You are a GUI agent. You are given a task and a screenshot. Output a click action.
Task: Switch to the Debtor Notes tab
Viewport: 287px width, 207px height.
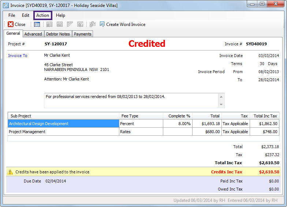[58, 34]
